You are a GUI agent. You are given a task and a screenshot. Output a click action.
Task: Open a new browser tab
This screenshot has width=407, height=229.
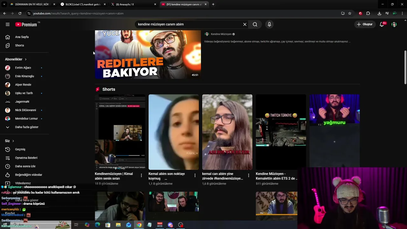tap(213, 4)
